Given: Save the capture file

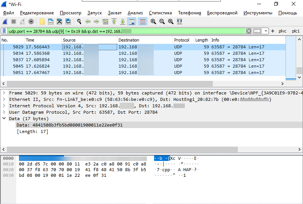Looking at the screenshot, I should 51,22.
